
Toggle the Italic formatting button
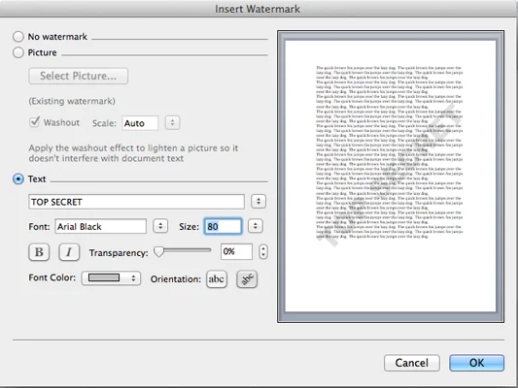tap(69, 252)
